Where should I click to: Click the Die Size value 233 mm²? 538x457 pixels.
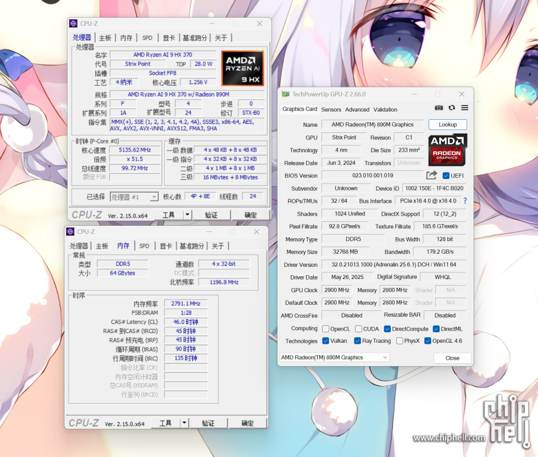click(409, 150)
